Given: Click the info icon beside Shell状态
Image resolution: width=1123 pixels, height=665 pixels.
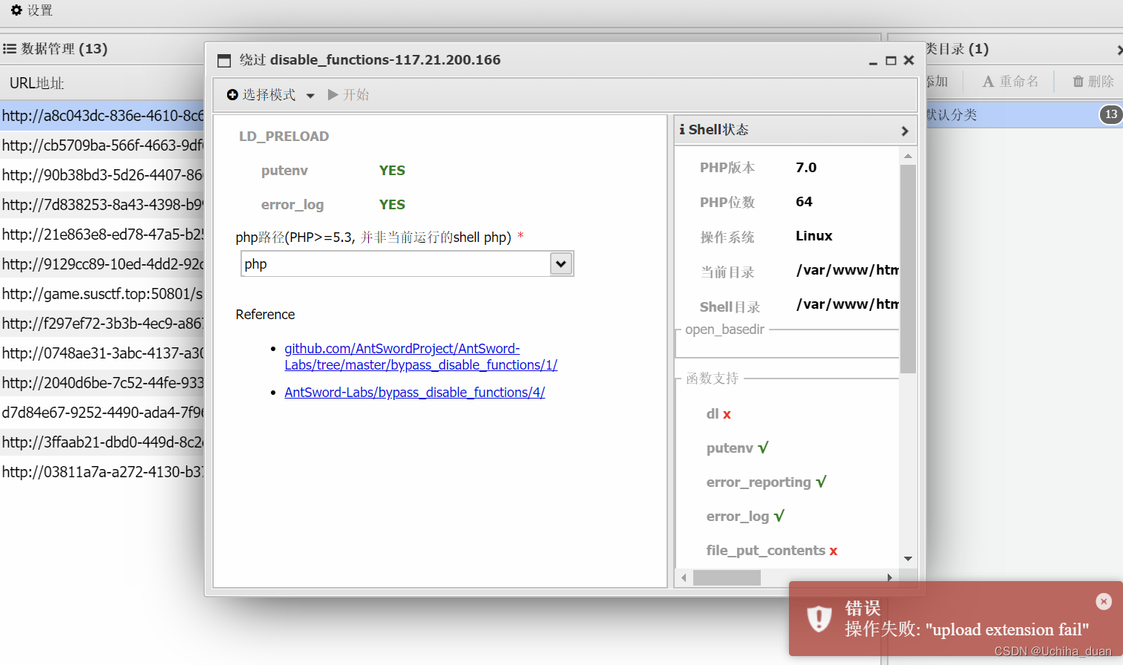Looking at the screenshot, I should pos(684,129).
